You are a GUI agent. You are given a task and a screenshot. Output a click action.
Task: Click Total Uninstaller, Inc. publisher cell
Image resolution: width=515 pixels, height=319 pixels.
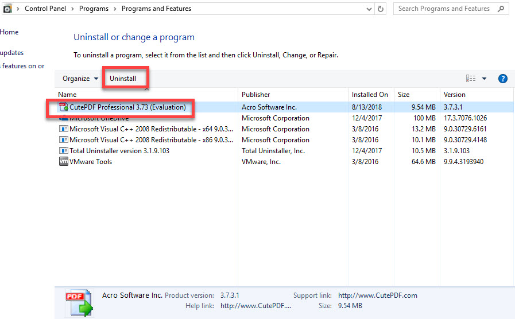(x=273, y=151)
